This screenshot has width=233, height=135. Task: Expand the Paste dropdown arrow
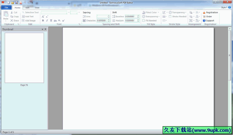coord(6,21)
